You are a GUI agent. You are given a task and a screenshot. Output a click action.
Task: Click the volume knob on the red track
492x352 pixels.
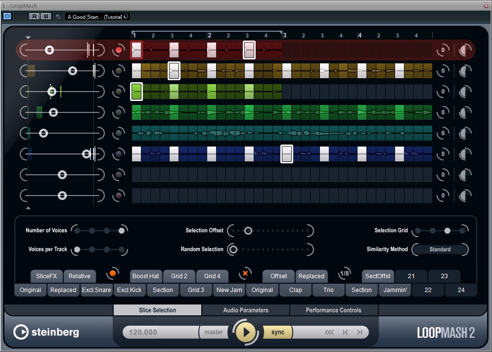tap(465, 50)
